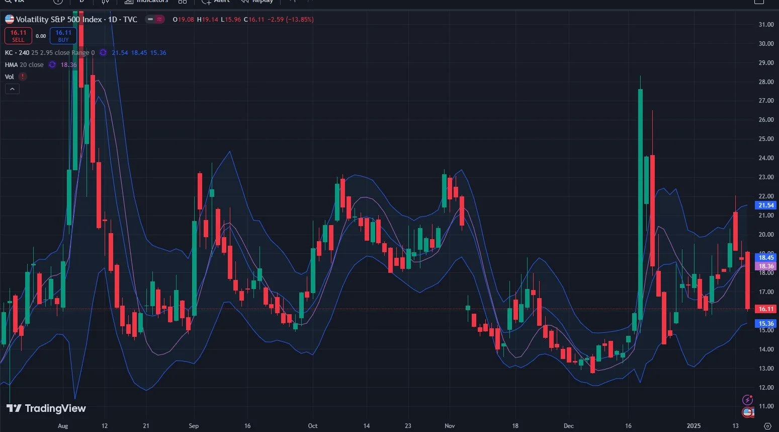Click the change value −2.59 (−13.85%)
The height and width of the screenshot is (432, 779).
pyautogui.click(x=291, y=19)
